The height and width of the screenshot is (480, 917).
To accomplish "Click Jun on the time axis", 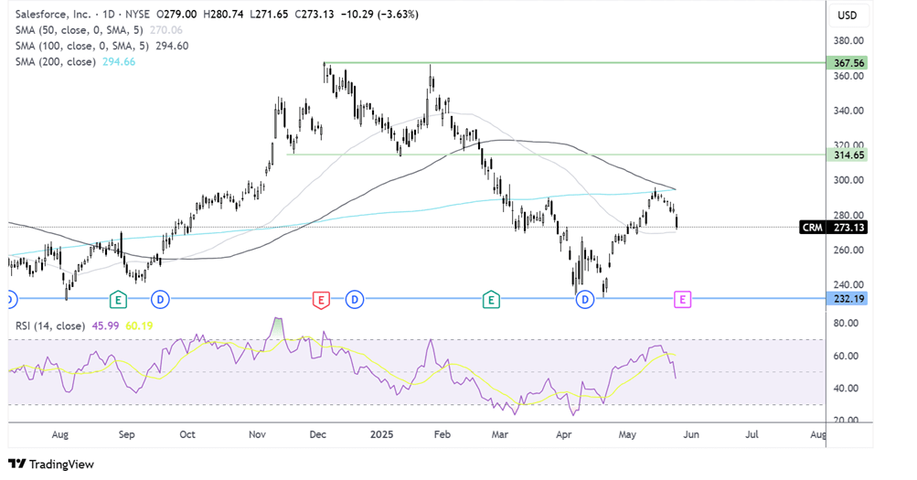I will [x=691, y=434].
